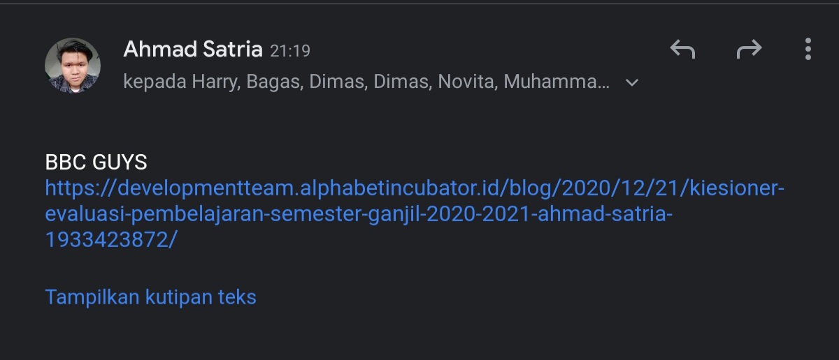The image size is (839, 360).
Task: Reply to Ahmad Satria's email
Action: pyautogui.click(x=682, y=50)
